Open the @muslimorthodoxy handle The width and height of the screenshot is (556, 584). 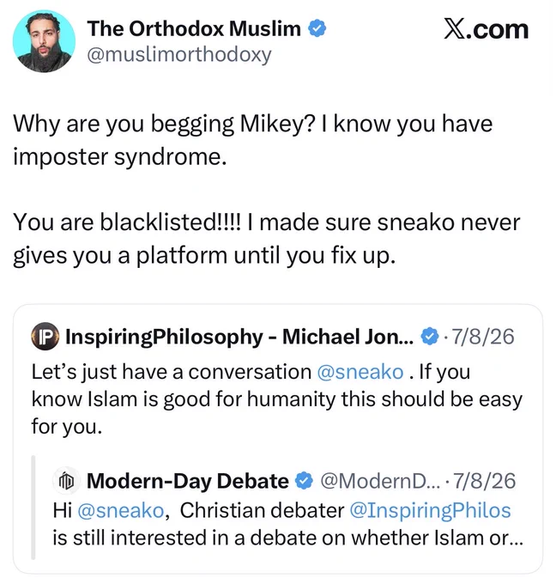179,55
